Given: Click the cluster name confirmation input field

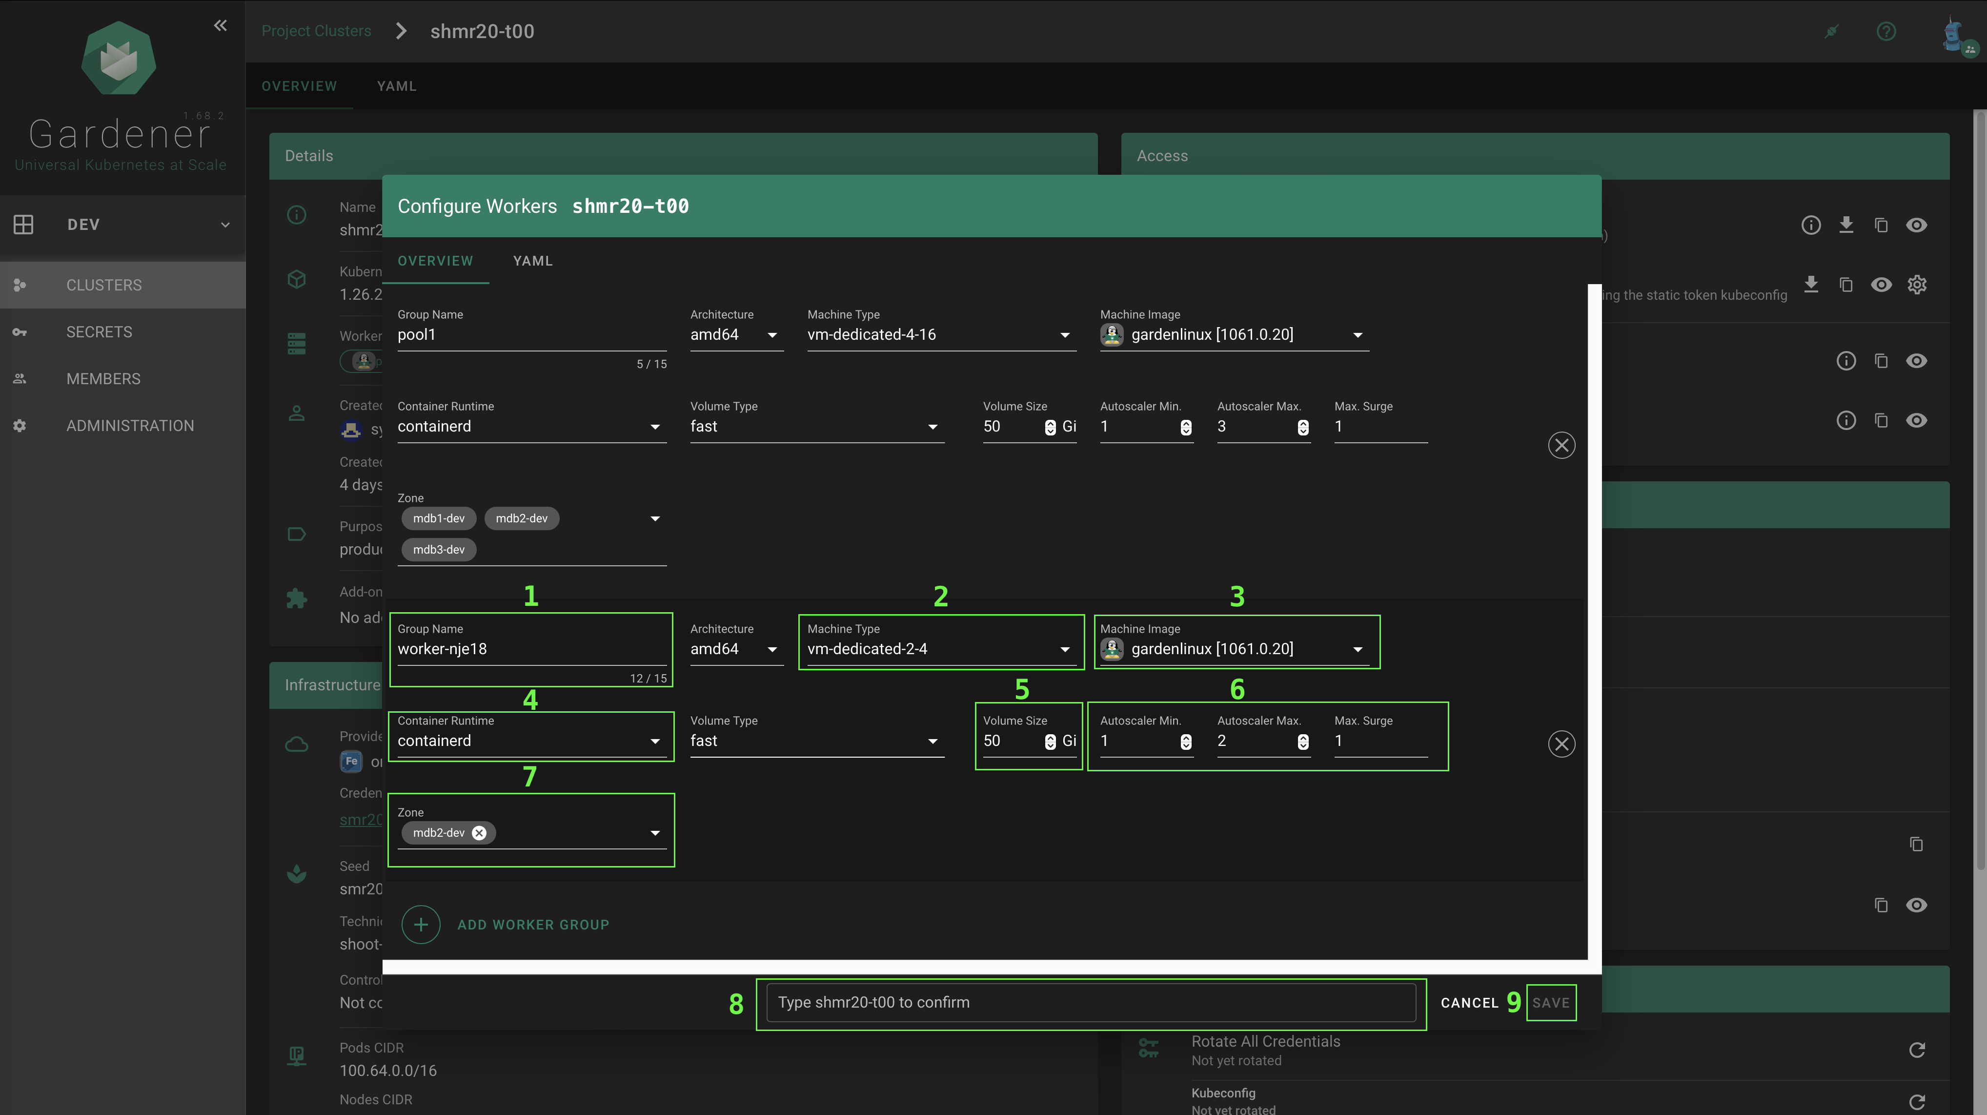Looking at the screenshot, I should pyautogui.click(x=1091, y=1002).
